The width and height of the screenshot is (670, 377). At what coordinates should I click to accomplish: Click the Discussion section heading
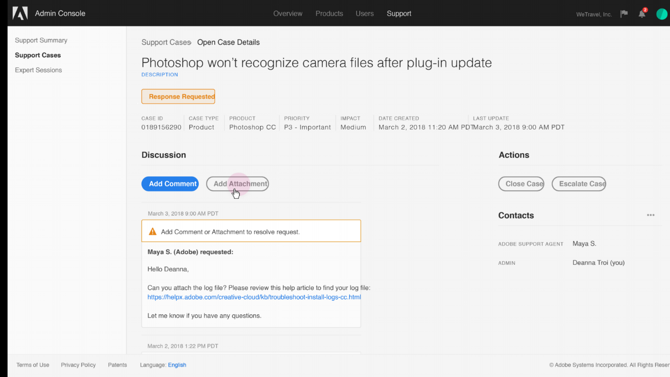coord(164,155)
